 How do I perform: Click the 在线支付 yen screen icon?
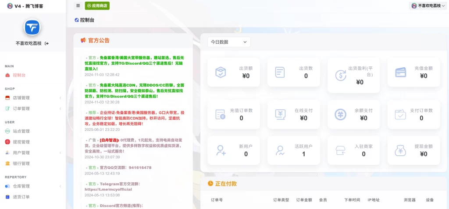(280, 114)
